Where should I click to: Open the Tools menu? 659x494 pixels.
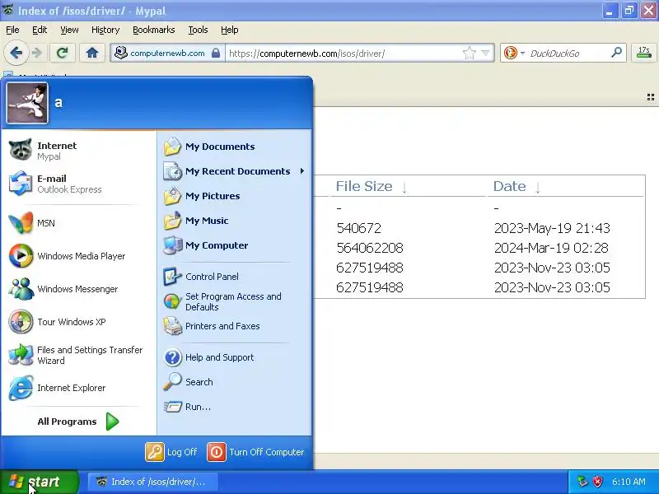(x=198, y=30)
